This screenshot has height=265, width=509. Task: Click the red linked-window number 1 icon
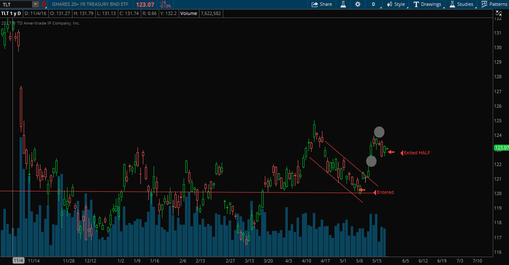point(43,4)
